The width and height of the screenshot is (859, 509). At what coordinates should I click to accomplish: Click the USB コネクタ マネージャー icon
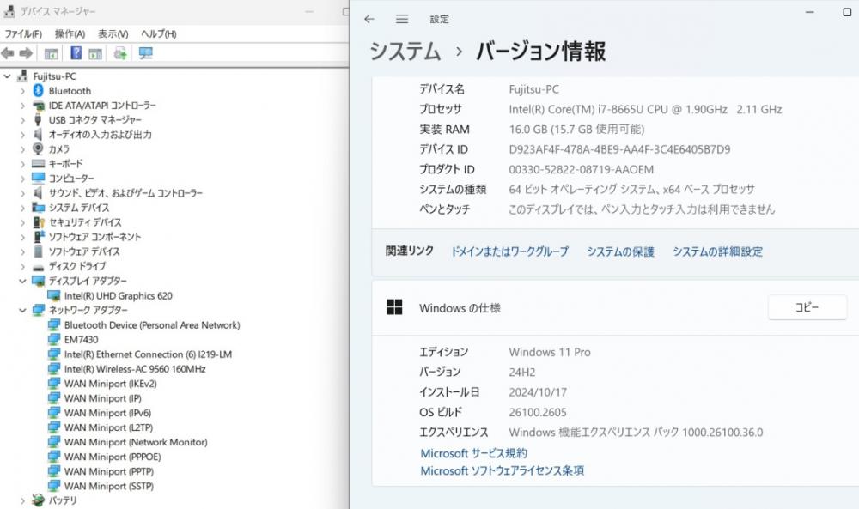38,120
